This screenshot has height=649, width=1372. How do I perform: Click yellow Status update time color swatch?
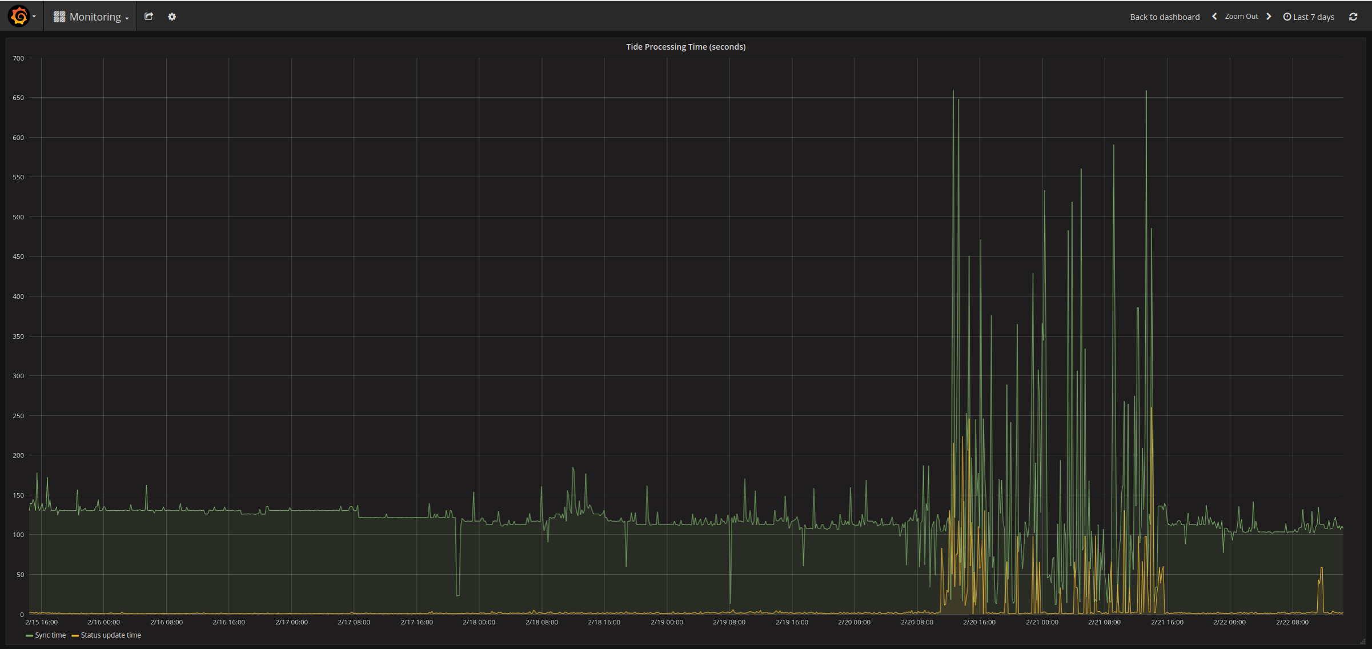point(75,636)
